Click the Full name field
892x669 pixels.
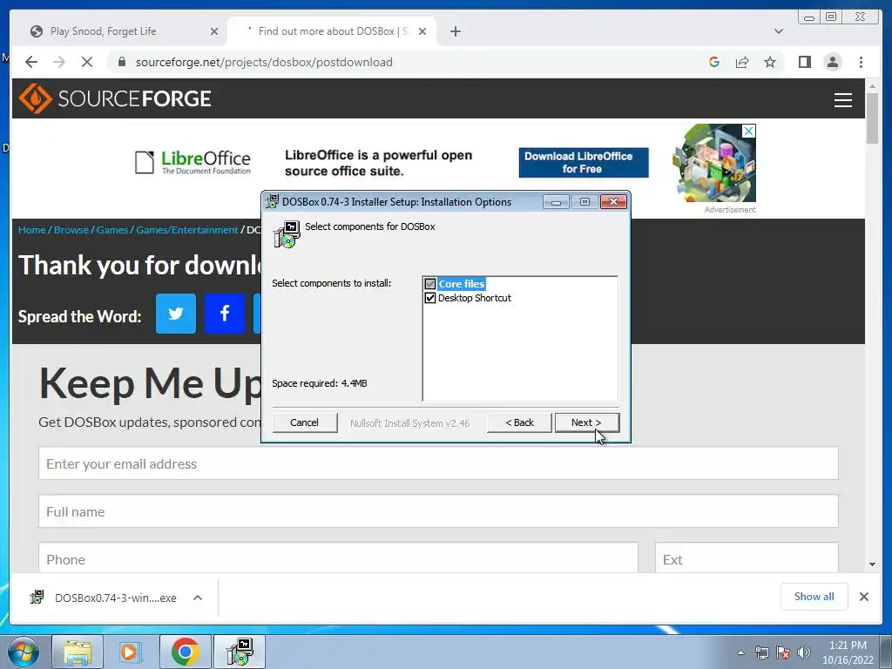coord(438,511)
